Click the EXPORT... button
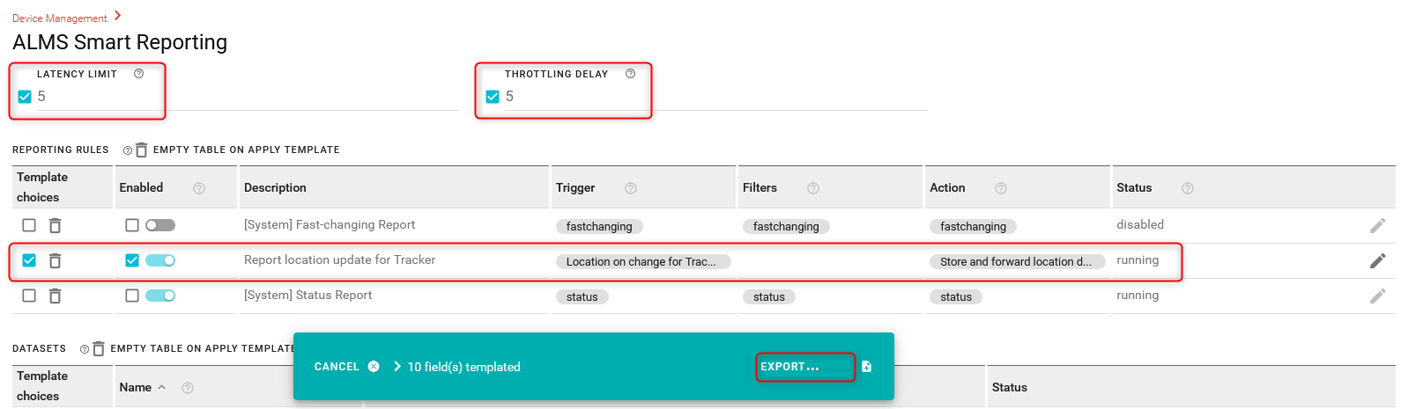 [x=789, y=367]
